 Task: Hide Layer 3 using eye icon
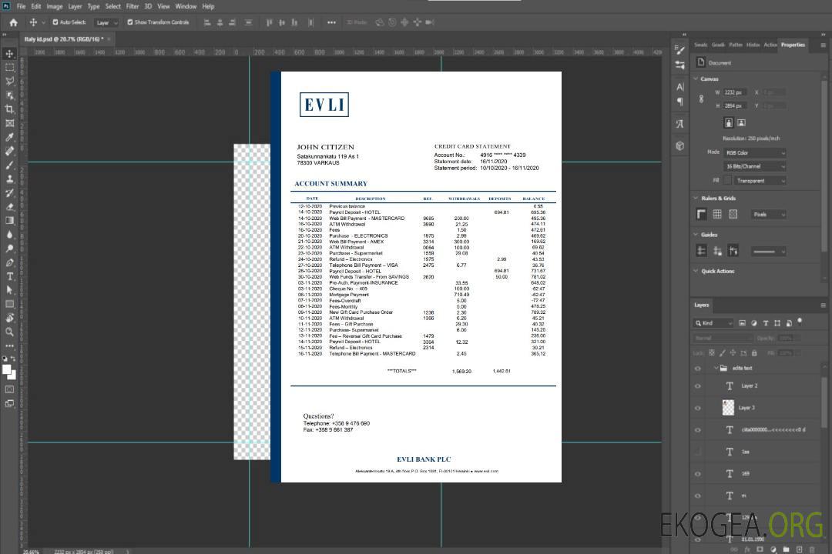coord(698,409)
